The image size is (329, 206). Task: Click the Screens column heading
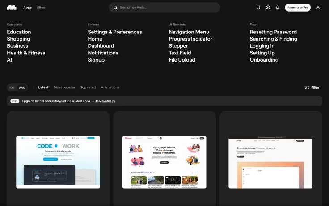click(93, 25)
